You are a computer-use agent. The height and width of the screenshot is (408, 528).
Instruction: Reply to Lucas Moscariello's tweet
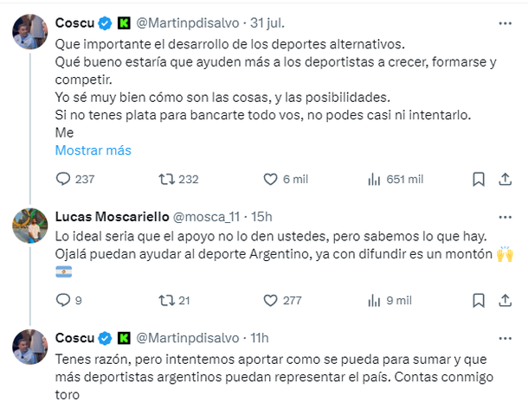click(x=62, y=300)
